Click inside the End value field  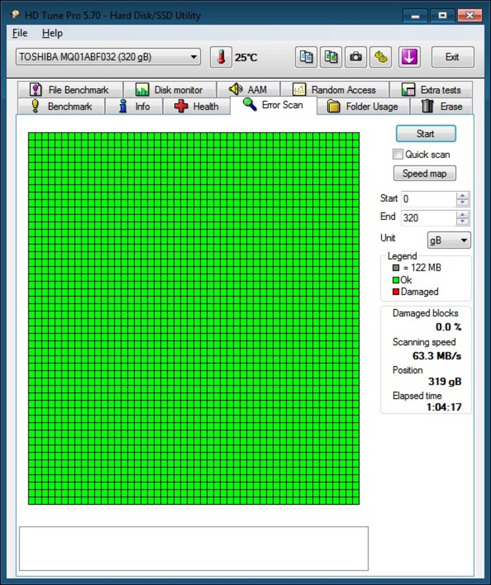pos(428,218)
